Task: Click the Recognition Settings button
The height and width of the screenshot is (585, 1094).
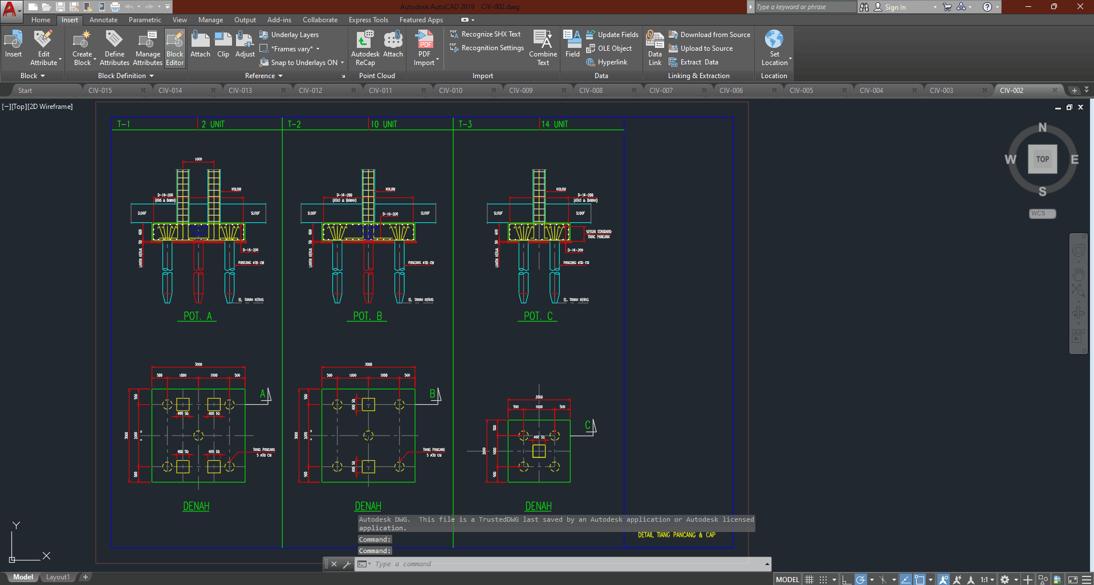Action: (492, 48)
